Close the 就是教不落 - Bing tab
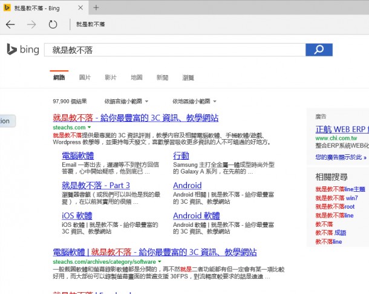 (80, 7)
